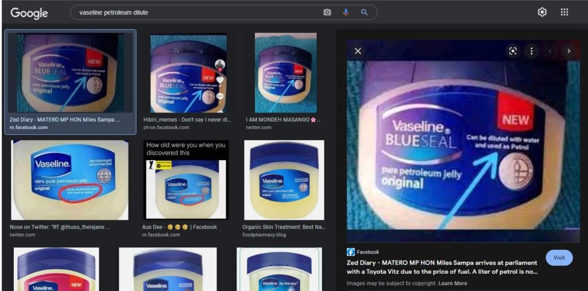Open the 'Hibiri_memes - Don't say' caption
Image resolution: width=588 pixels, height=291 pixels.
pos(187,120)
